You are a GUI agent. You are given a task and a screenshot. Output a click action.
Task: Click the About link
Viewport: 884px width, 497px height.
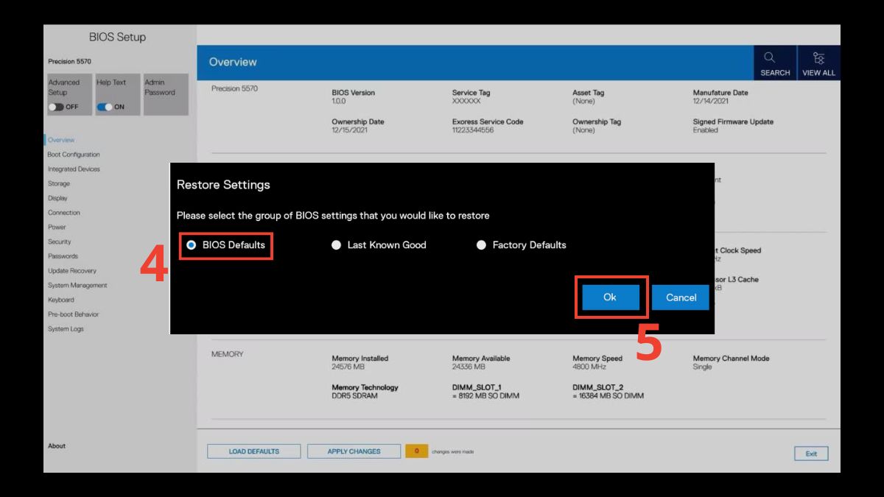tap(57, 446)
